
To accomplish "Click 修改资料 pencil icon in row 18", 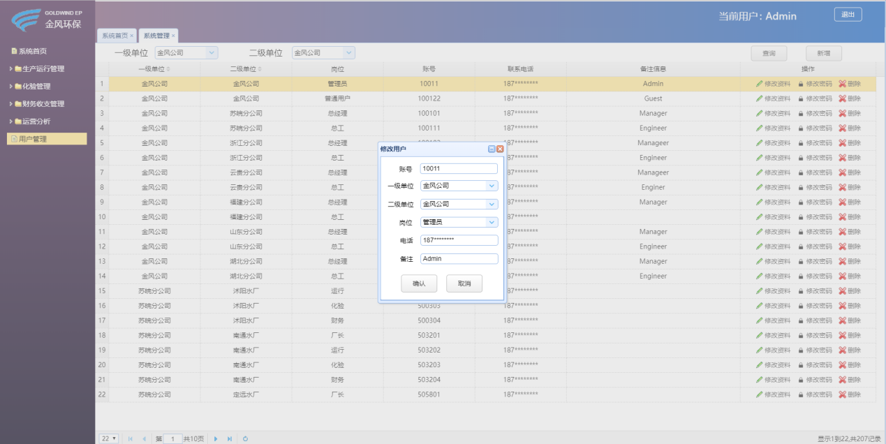I will pos(760,335).
